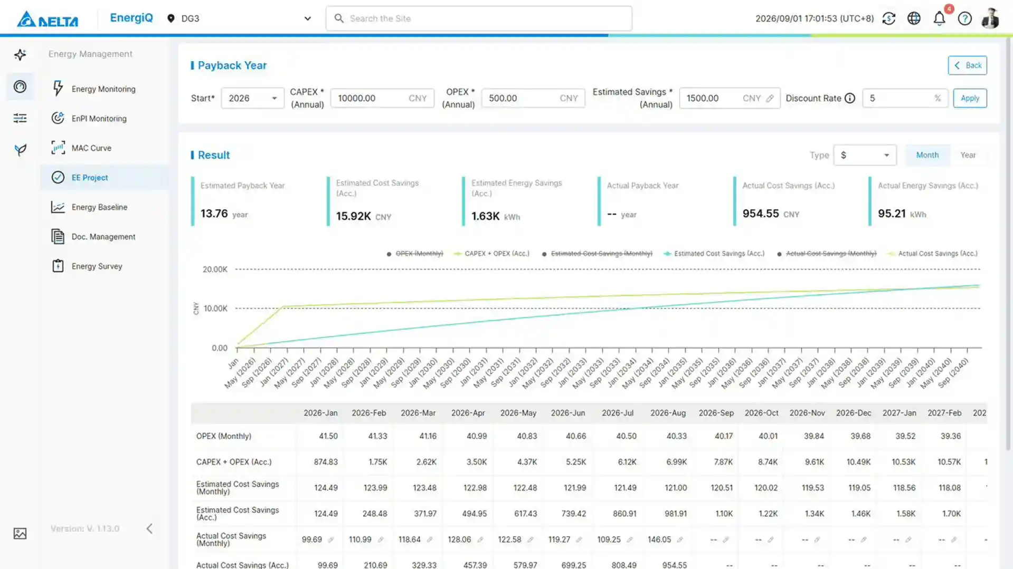Open Energy Baseline menu item
The height and width of the screenshot is (569, 1013).
click(x=105, y=207)
